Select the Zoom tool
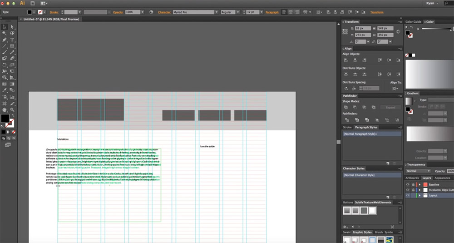454x243 pixels. (12, 110)
